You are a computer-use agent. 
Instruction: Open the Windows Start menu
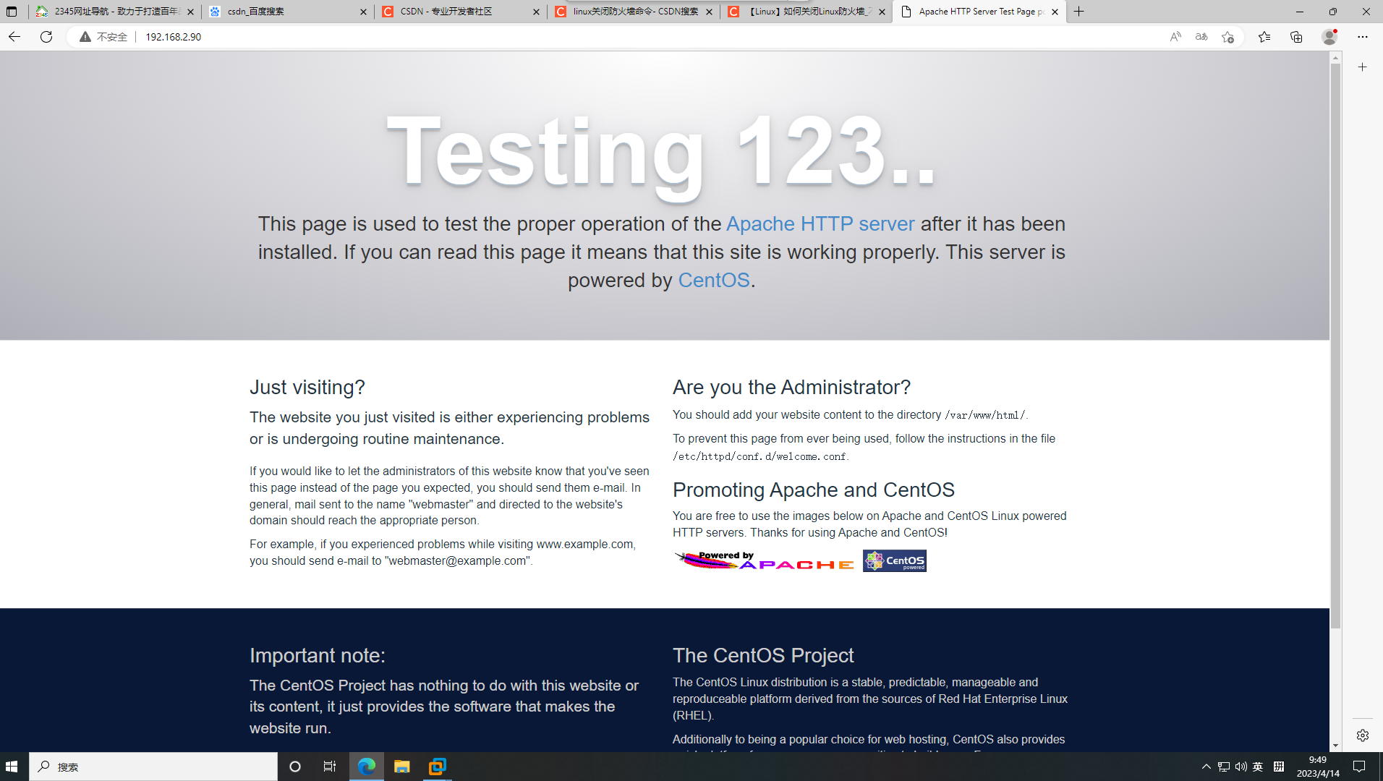click(12, 767)
